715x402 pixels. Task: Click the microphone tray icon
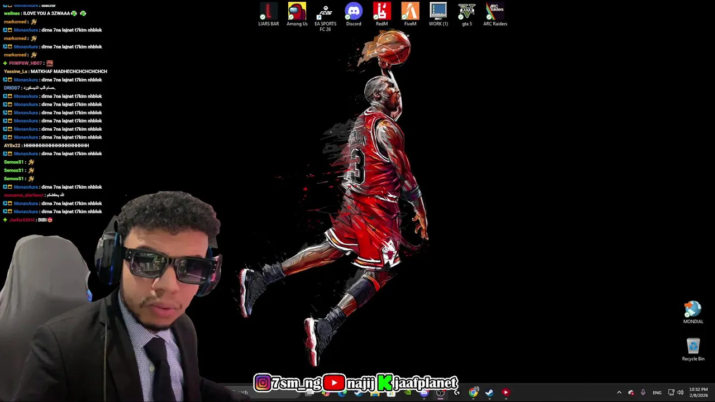(643, 393)
